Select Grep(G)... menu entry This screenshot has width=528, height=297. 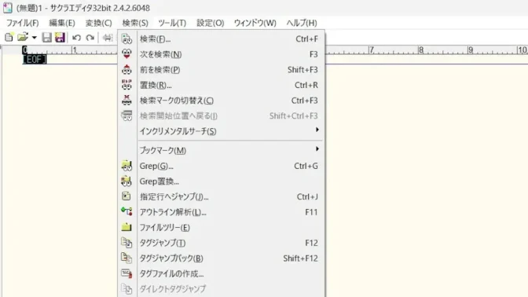[222, 166]
